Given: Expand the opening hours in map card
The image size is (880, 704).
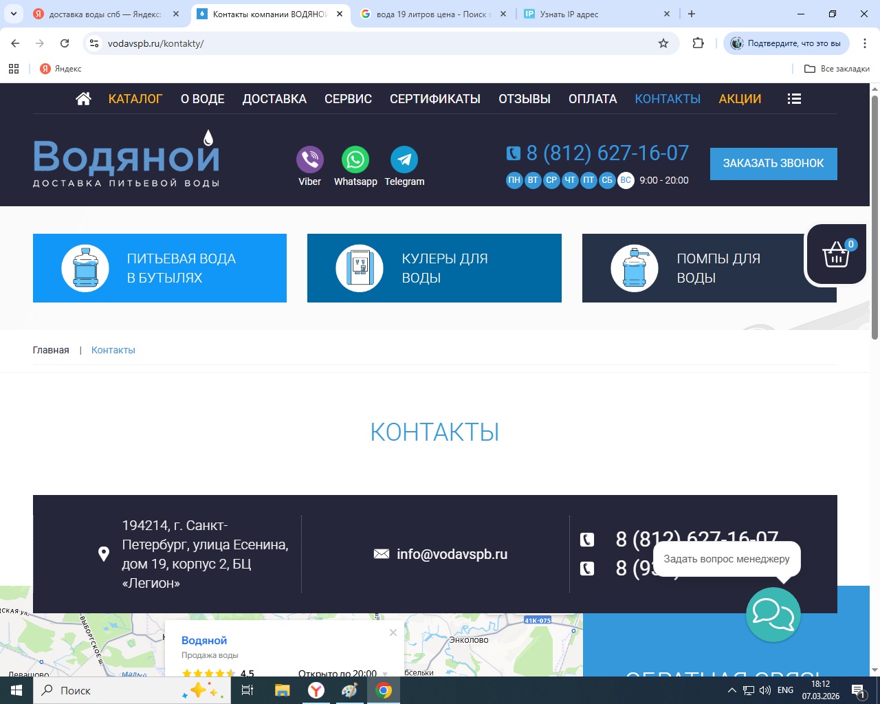Looking at the screenshot, I should pos(385,674).
